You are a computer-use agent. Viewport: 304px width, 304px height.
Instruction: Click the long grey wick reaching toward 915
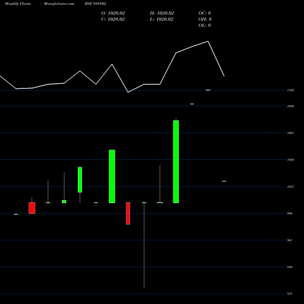click(144, 246)
